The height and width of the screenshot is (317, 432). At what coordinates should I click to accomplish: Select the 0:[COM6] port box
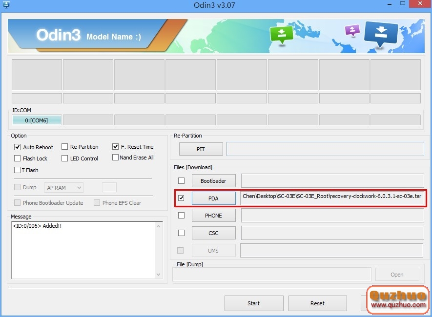tap(37, 120)
